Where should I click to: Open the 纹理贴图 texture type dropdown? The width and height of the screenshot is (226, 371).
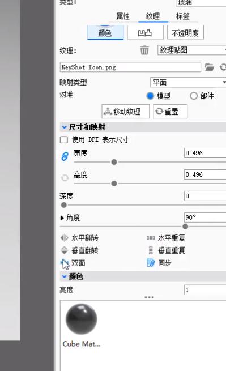(192, 50)
